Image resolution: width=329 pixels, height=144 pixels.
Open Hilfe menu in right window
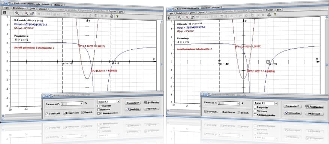click(279, 9)
